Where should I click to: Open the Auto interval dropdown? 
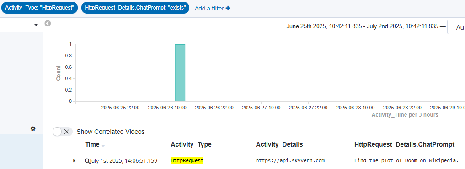click(x=456, y=27)
